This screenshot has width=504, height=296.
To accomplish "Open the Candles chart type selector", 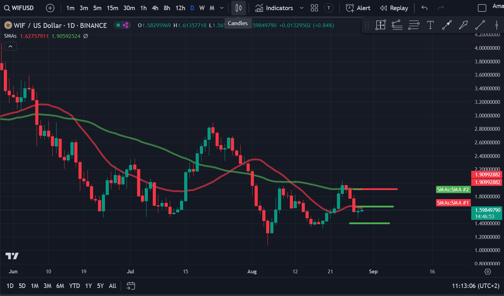I will pos(239,8).
